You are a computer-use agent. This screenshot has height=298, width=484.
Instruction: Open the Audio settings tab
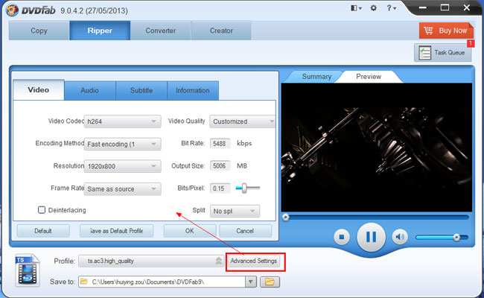(x=90, y=90)
